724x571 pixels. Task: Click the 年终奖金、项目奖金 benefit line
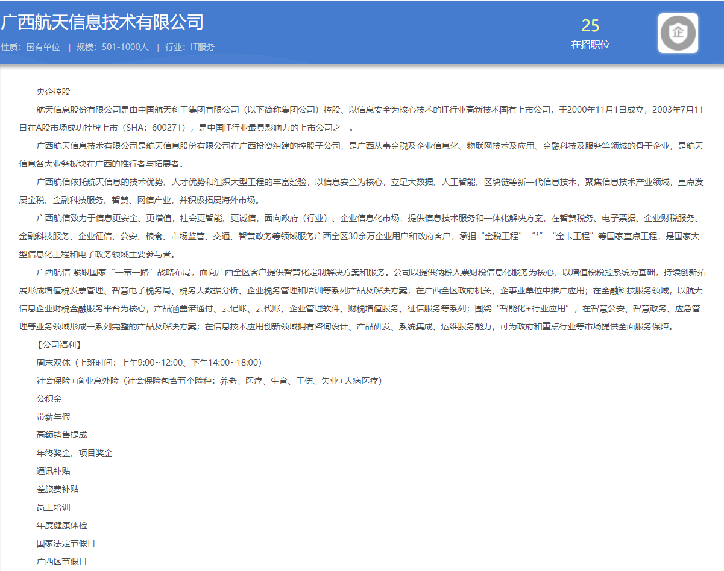(x=75, y=453)
